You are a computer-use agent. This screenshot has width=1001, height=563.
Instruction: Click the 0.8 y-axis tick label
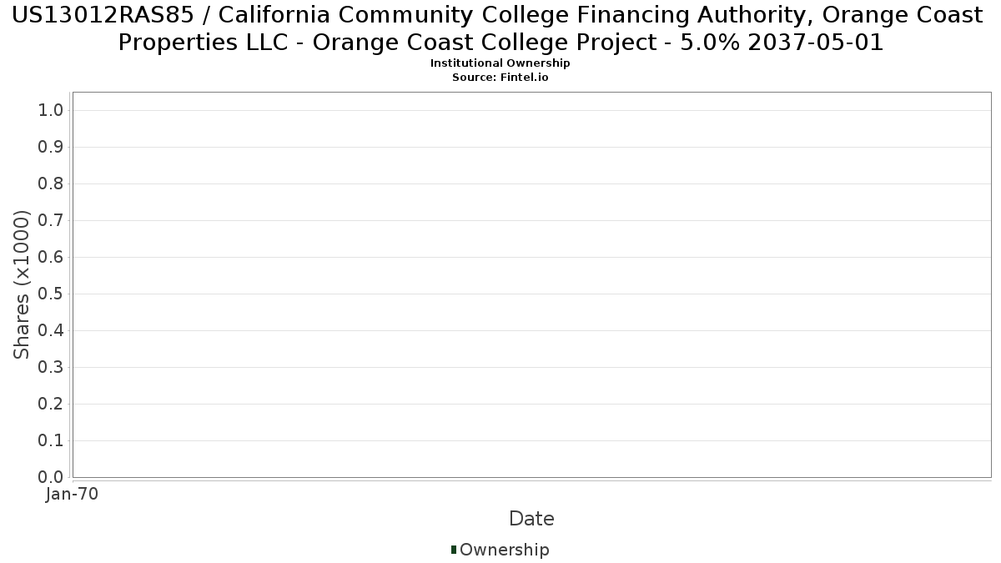tap(52, 184)
